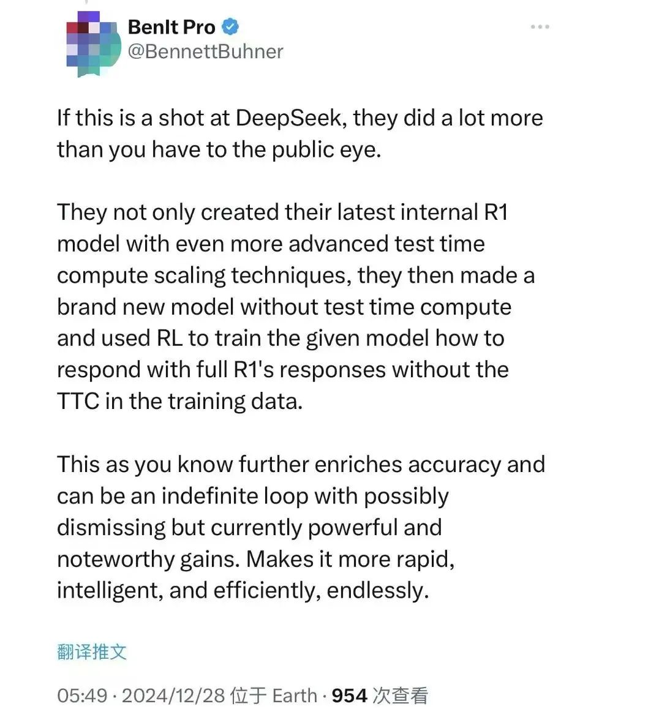648x720 pixels.
Task: Click the Earth location label
Action: click(x=295, y=696)
